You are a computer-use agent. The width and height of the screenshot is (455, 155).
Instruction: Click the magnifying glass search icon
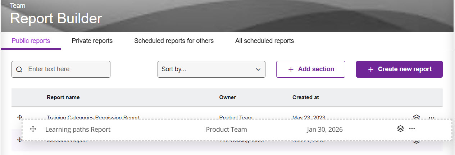pyautogui.click(x=19, y=69)
